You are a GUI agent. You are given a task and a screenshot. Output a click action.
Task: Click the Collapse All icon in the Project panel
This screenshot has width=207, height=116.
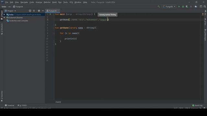(x=34, y=11)
